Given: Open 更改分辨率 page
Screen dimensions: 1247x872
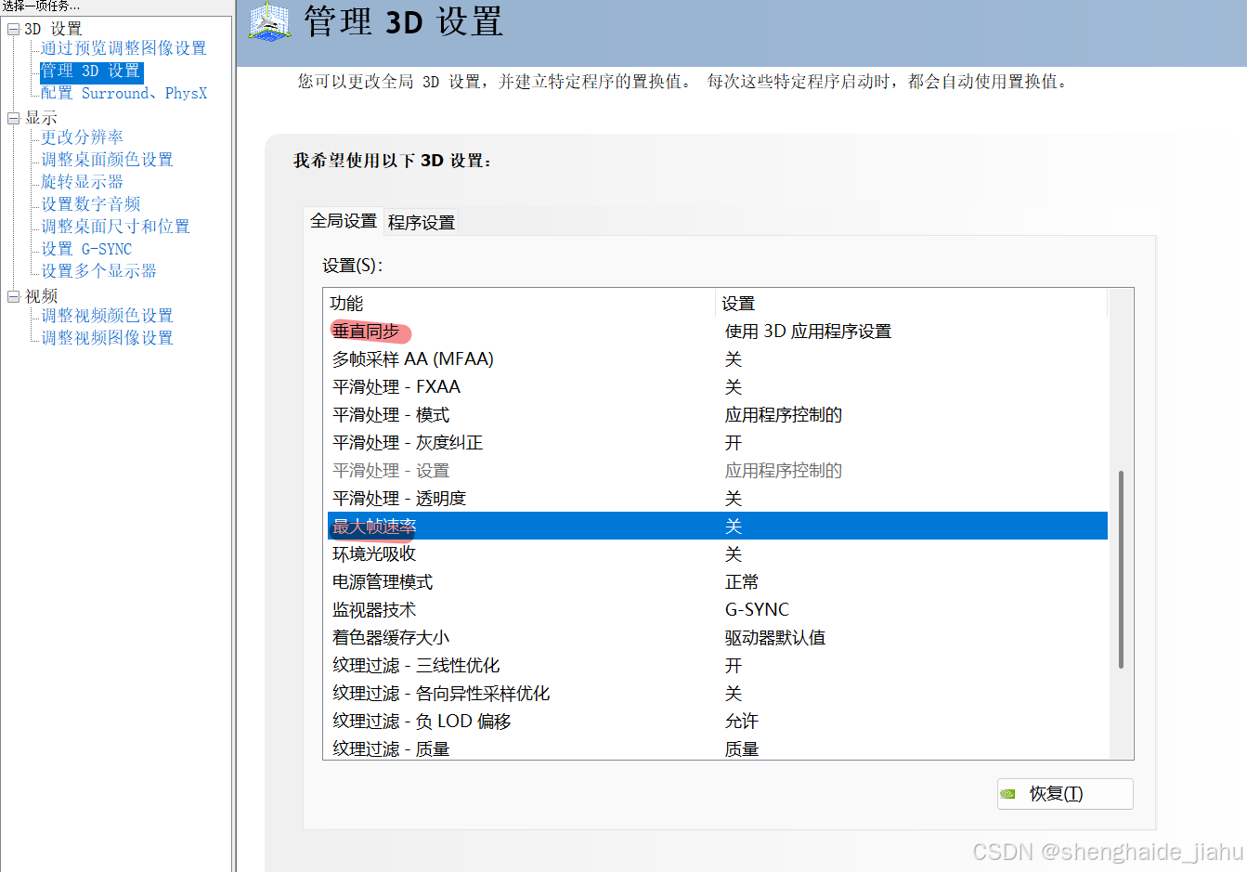Looking at the screenshot, I should [82, 137].
